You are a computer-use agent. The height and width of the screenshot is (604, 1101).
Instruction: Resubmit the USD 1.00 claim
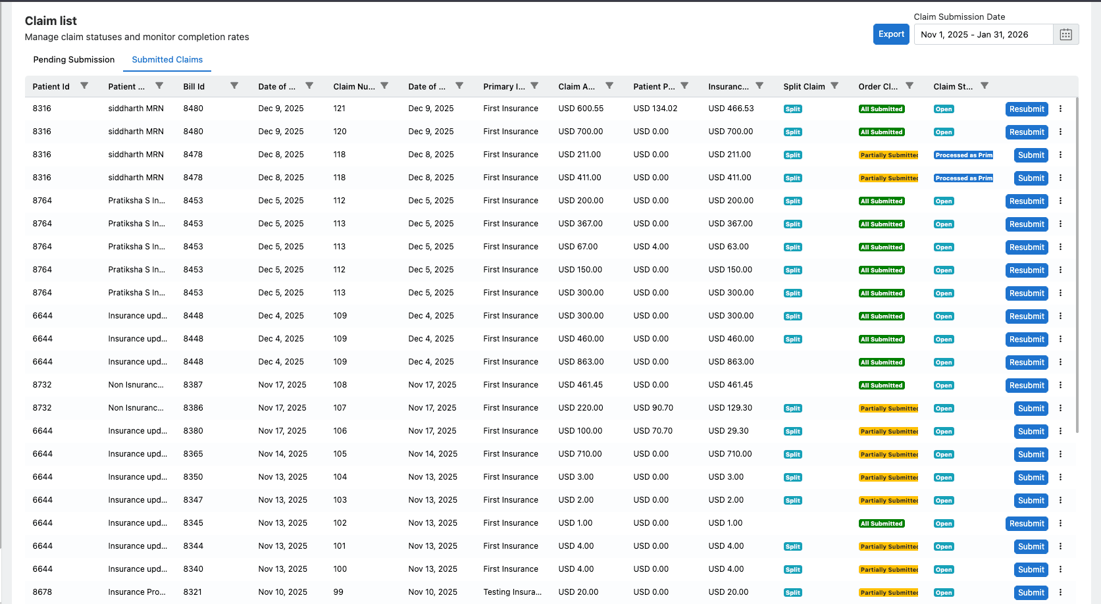tap(1027, 524)
